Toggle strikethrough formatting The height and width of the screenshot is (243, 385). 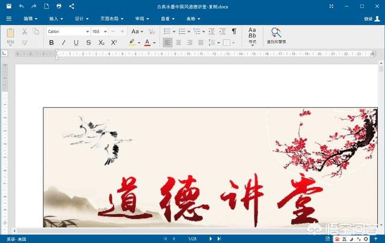point(88,43)
